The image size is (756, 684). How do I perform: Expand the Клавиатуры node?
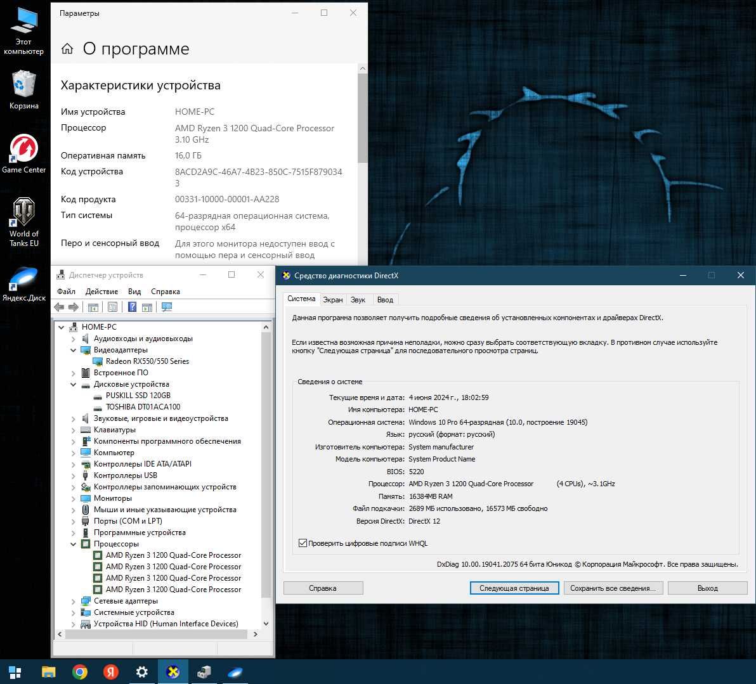74,430
